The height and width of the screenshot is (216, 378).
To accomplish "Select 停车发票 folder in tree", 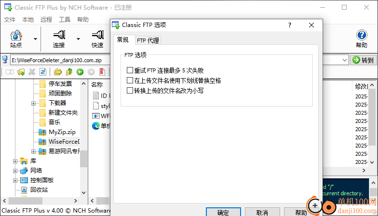I will [x=60, y=84].
